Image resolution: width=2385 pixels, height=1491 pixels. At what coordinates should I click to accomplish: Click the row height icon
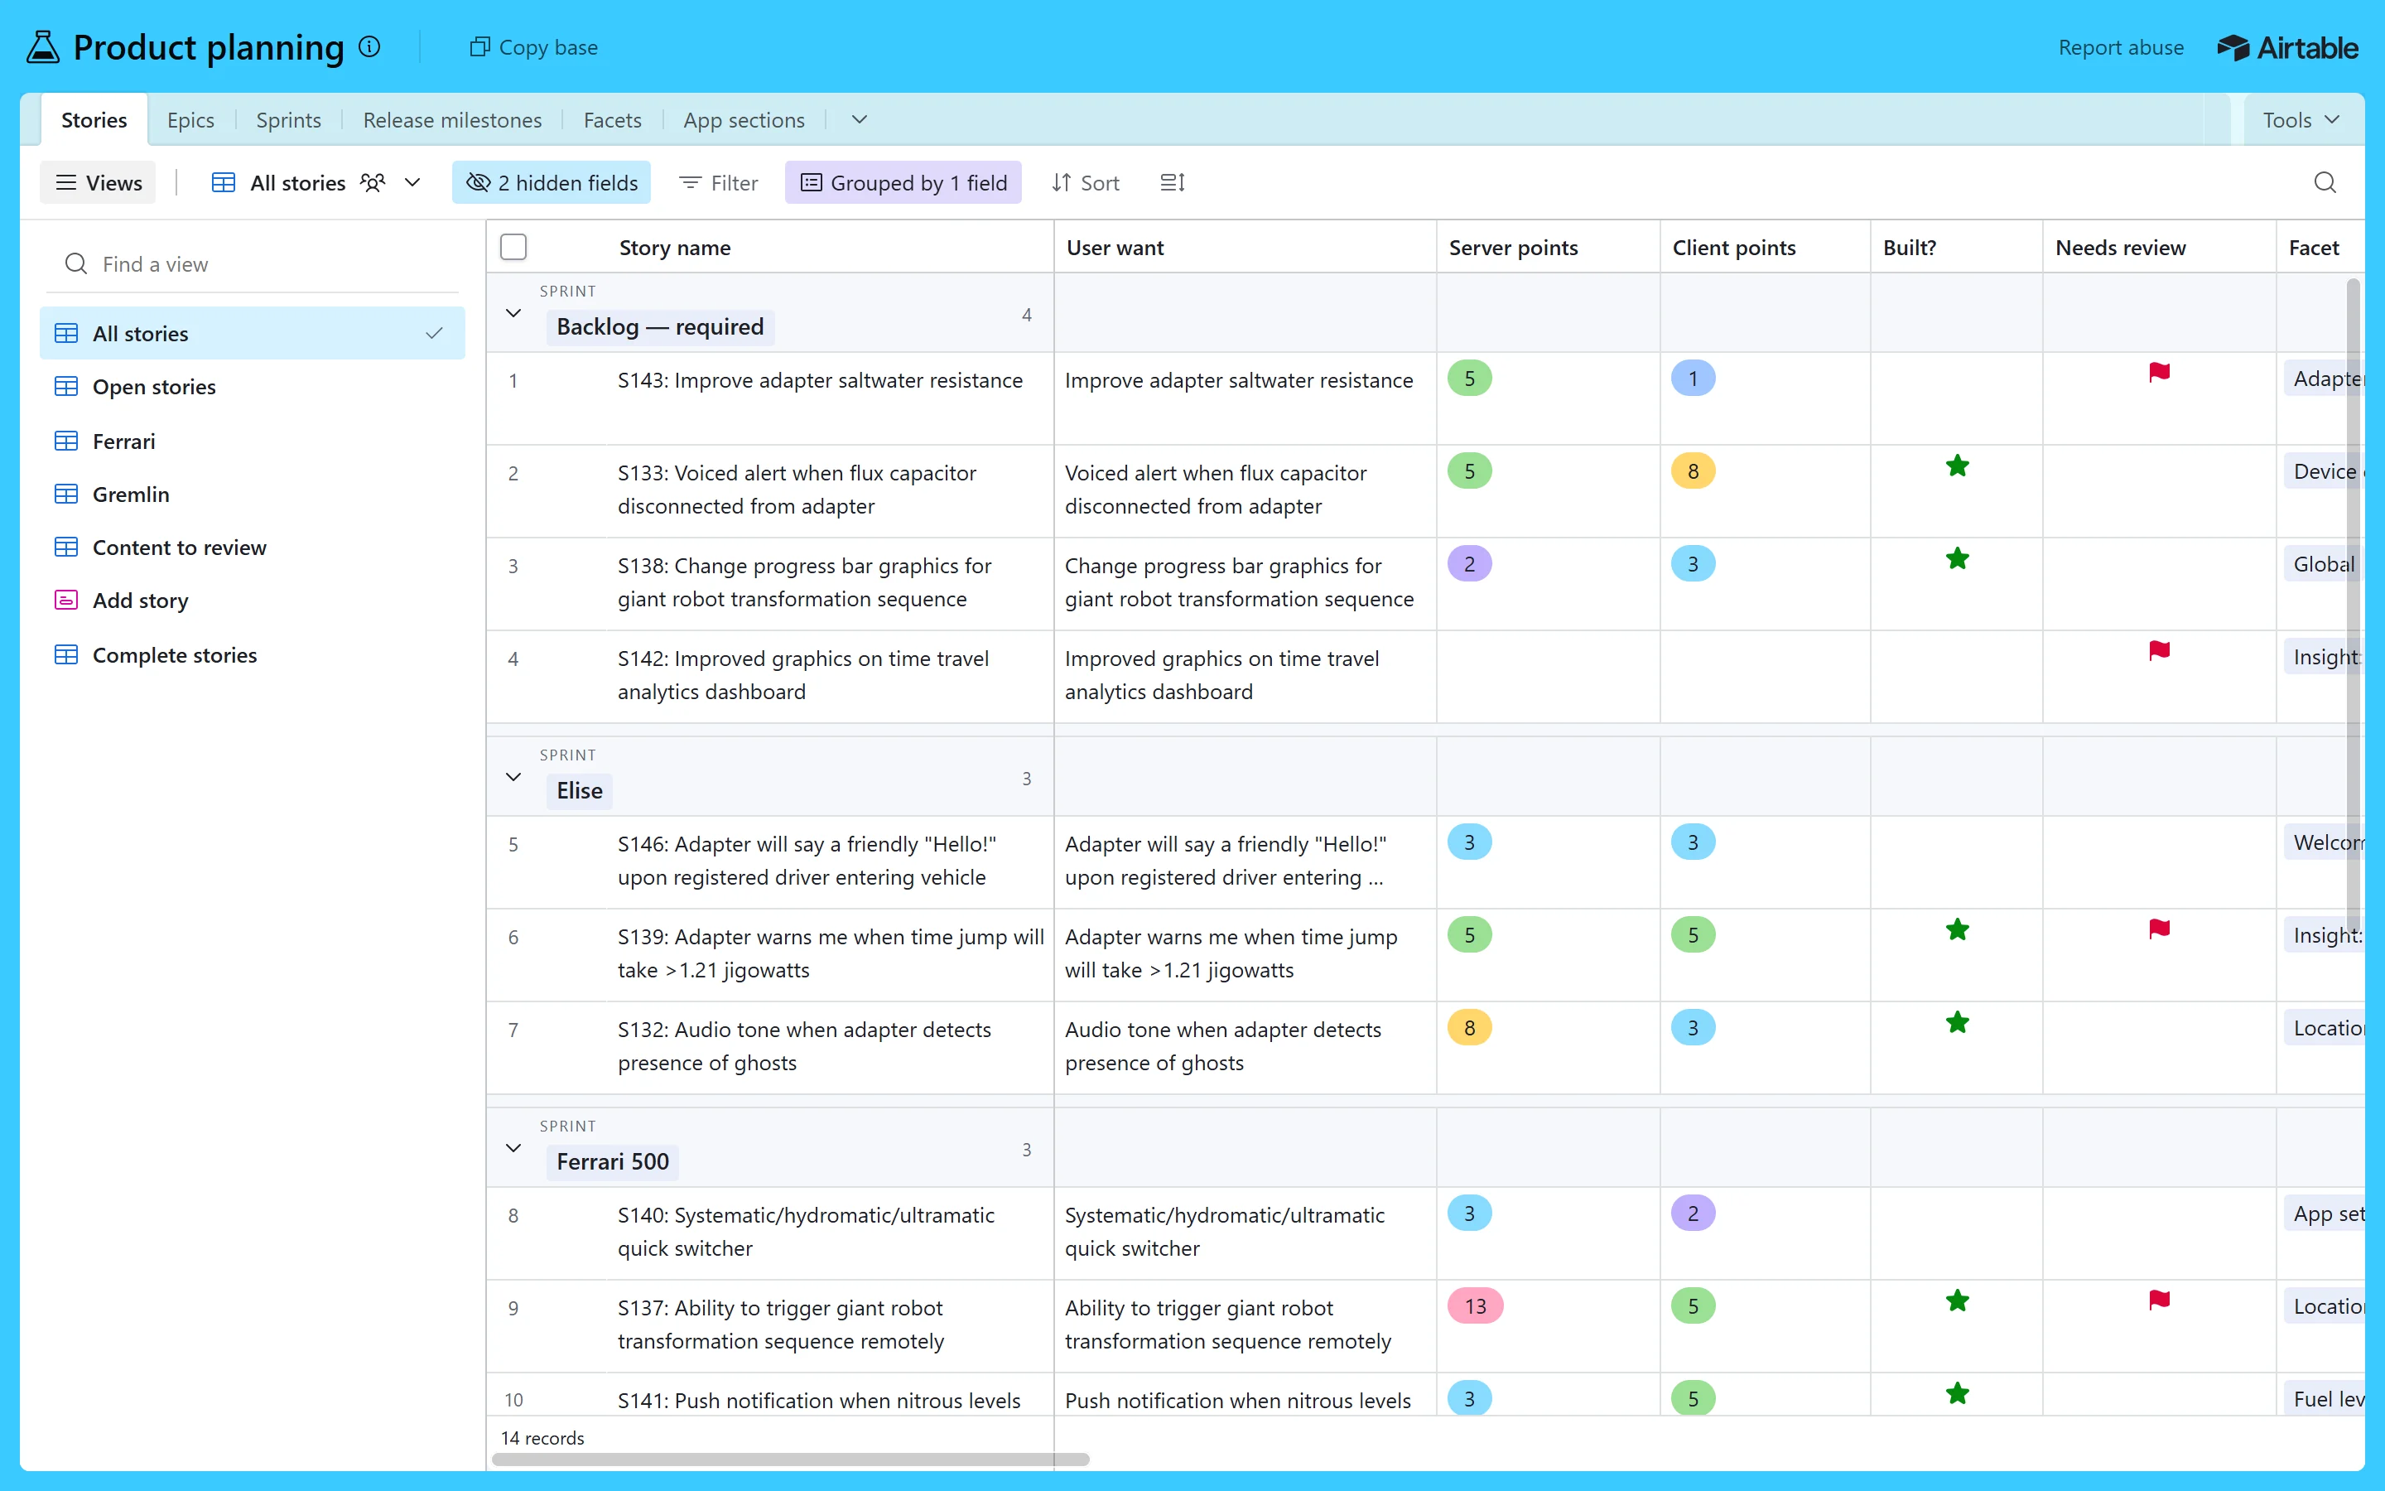pyautogui.click(x=1173, y=182)
